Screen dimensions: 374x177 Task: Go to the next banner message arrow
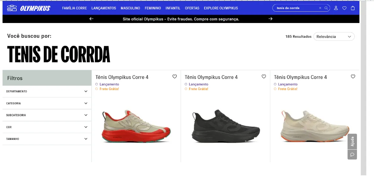tap(270, 19)
